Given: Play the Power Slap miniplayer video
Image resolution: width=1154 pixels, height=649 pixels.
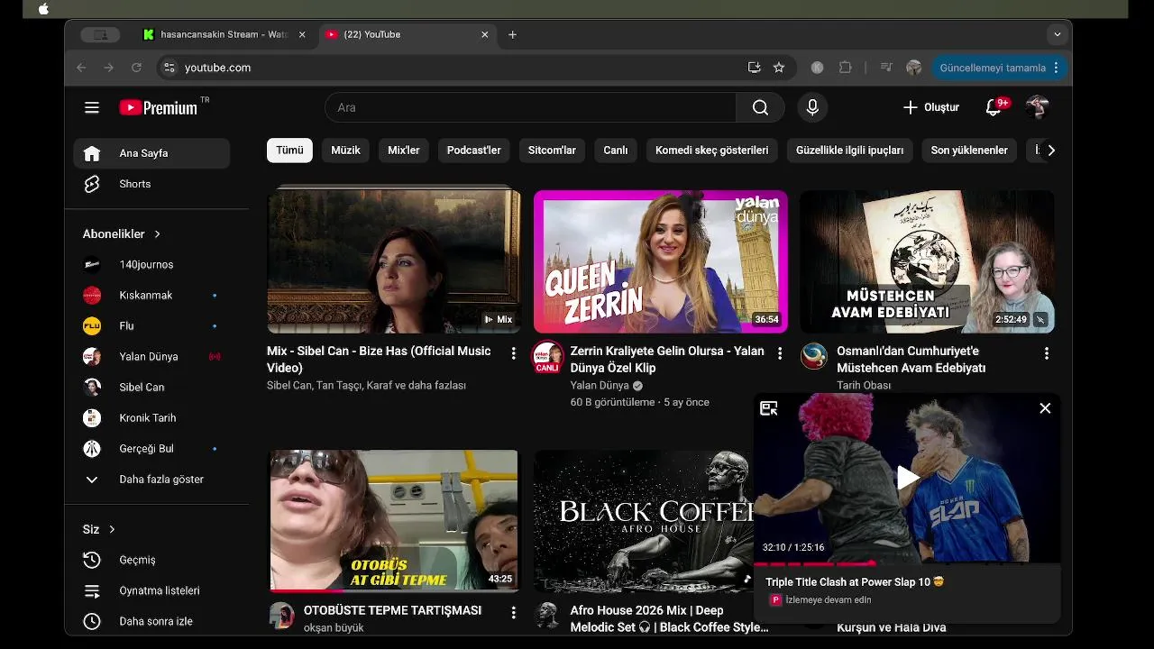Looking at the screenshot, I should point(907,478).
